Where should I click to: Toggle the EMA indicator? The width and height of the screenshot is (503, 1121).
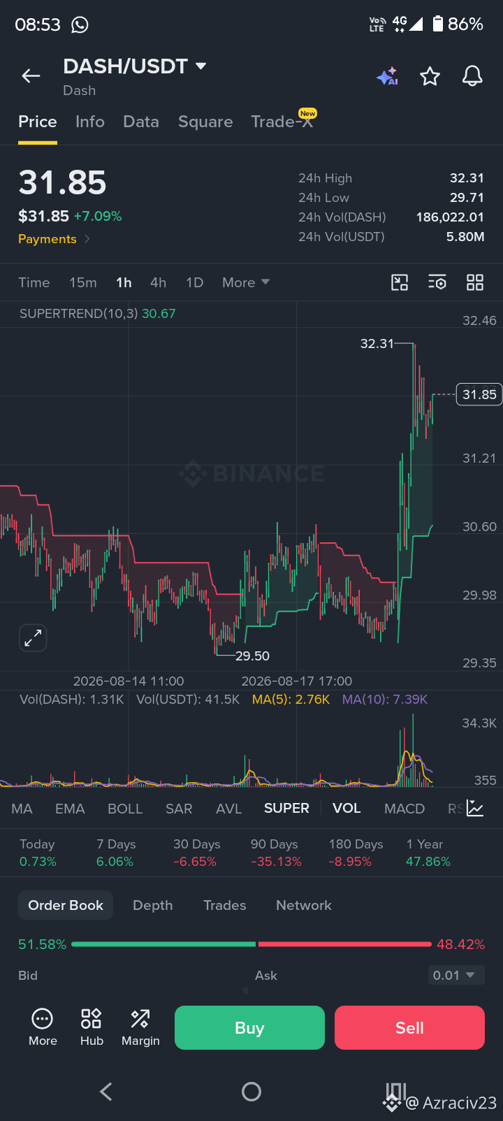pyautogui.click(x=70, y=809)
